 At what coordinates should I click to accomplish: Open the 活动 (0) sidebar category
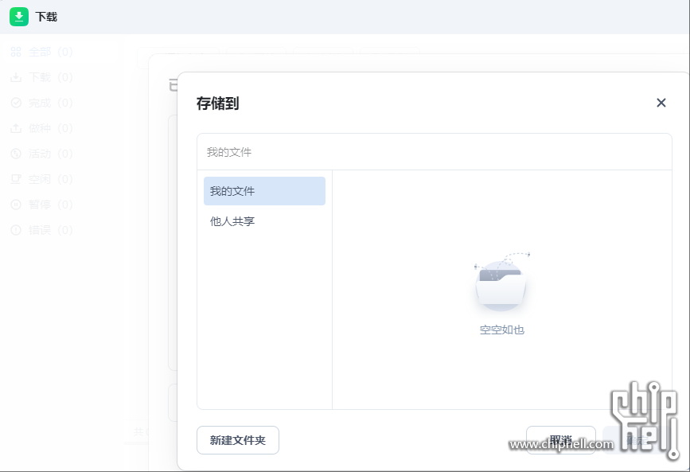[x=42, y=154]
